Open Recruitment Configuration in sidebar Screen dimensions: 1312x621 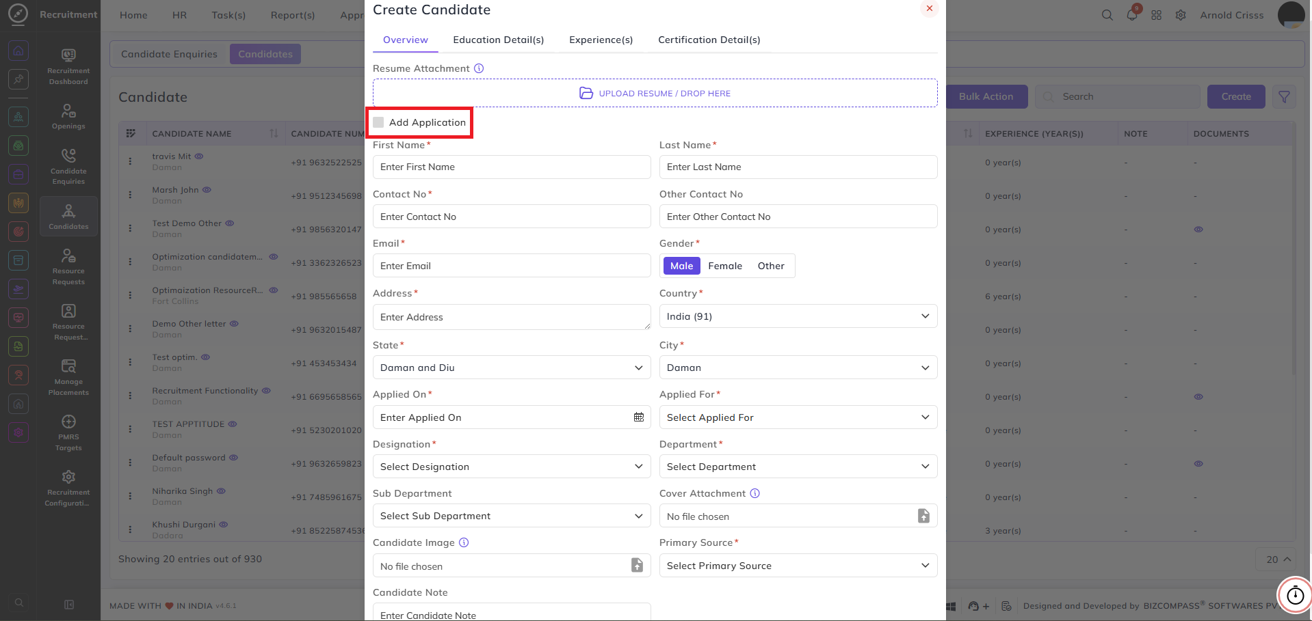(x=68, y=488)
